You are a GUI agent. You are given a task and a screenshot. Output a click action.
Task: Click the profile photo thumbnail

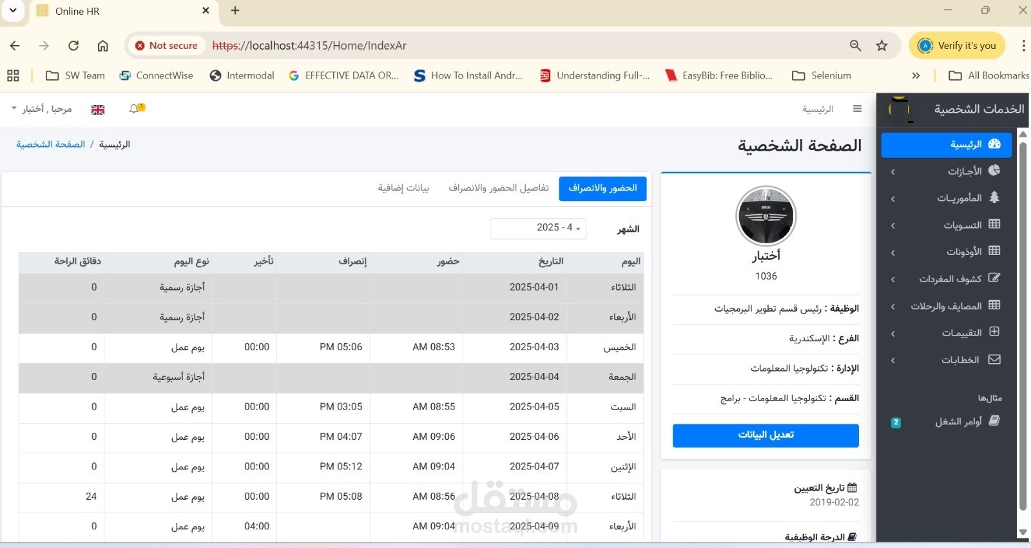(x=766, y=216)
